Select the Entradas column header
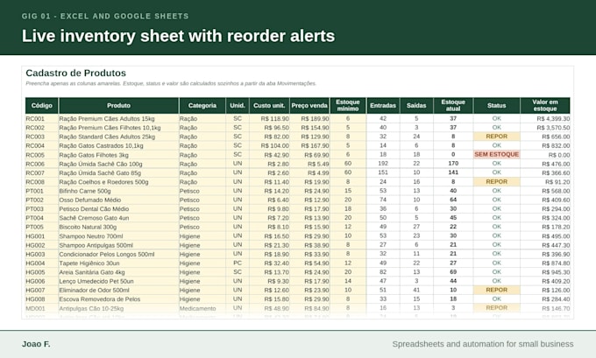 pyautogui.click(x=383, y=106)
